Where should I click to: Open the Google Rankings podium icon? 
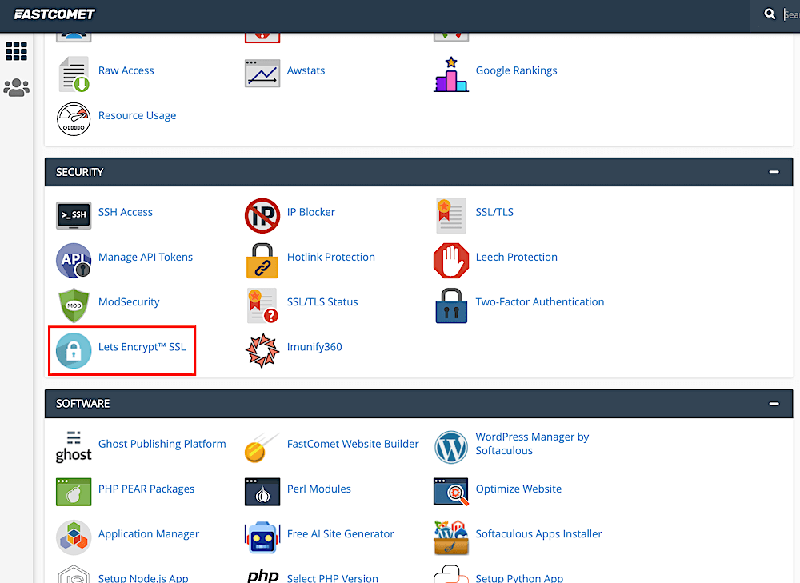[x=451, y=74]
